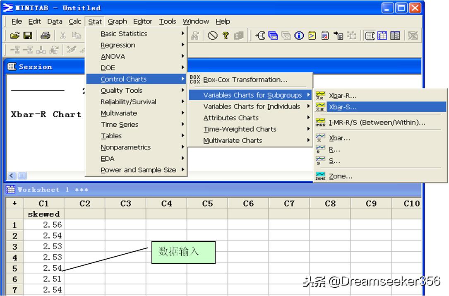Open the Graph menu
Viewport: 449px width, 296px height.
click(x=118, y=21)
